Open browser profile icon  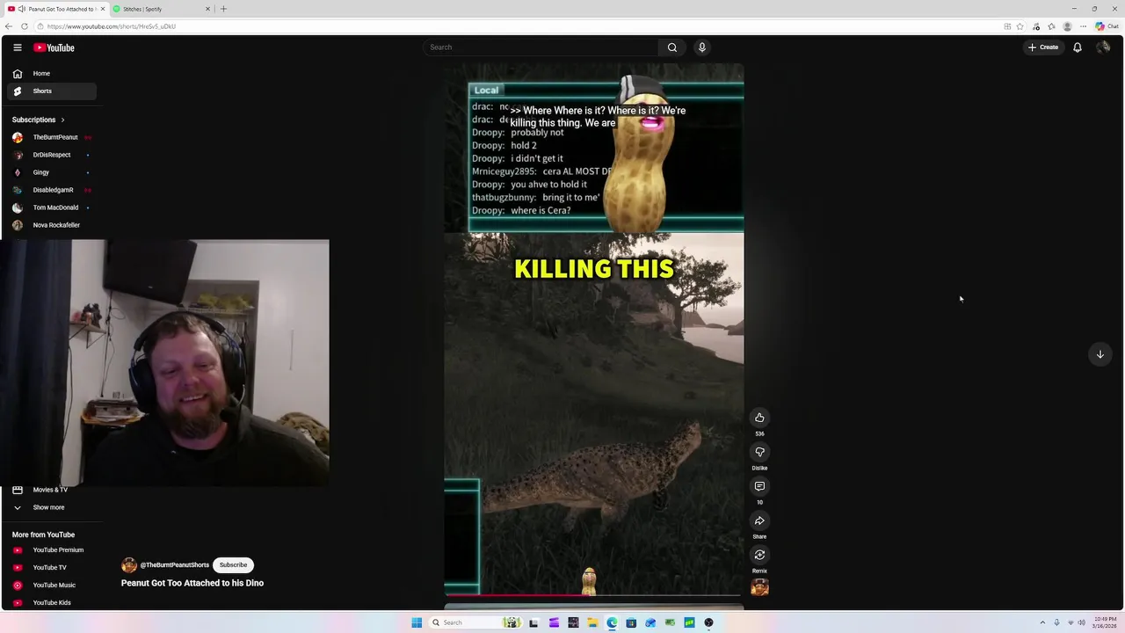[1068, 26]
